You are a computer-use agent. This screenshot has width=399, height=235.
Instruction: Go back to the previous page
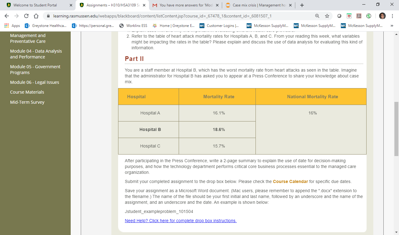click(7, 16)
